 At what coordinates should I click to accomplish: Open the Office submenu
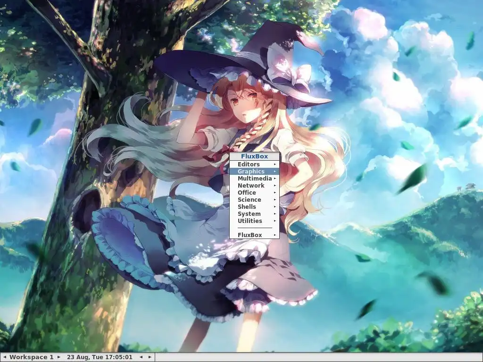(254, 193)
